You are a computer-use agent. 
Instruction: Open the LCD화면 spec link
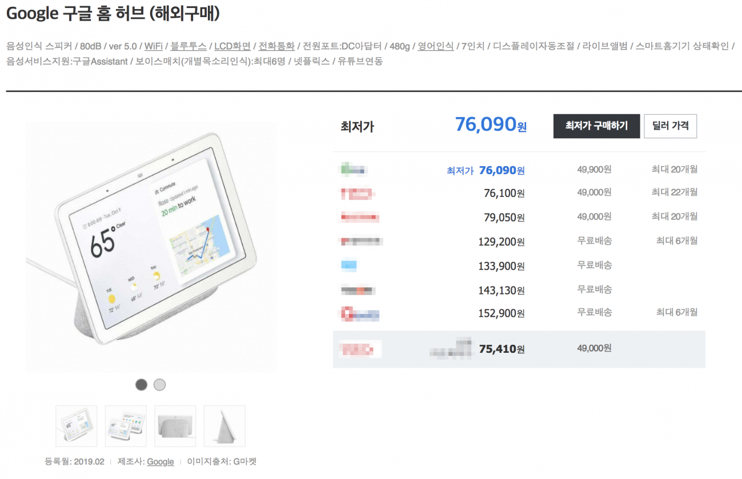pyautogui.click(x=232, y=46)
